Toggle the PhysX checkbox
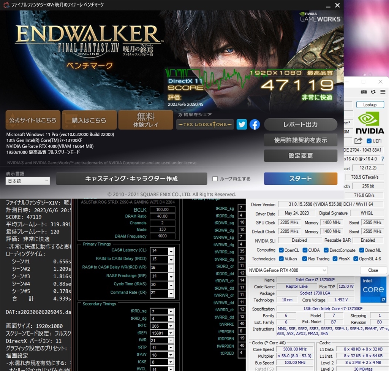389x371 pixels. pyautogui.click(x=335, y=259)
